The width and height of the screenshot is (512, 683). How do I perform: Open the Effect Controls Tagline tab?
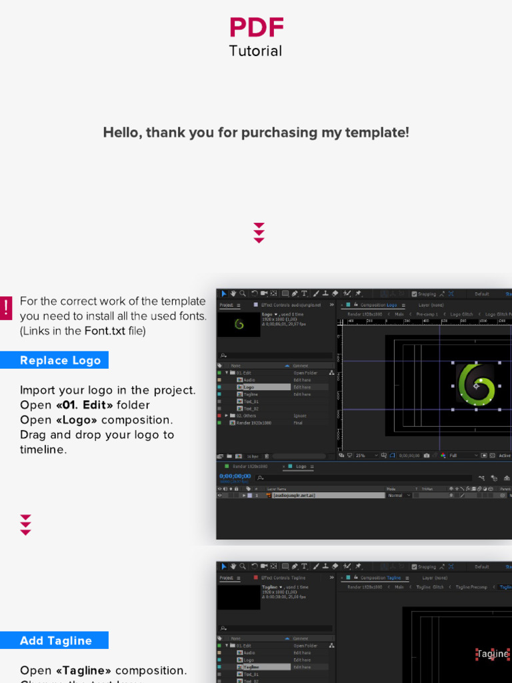(283, 578)
